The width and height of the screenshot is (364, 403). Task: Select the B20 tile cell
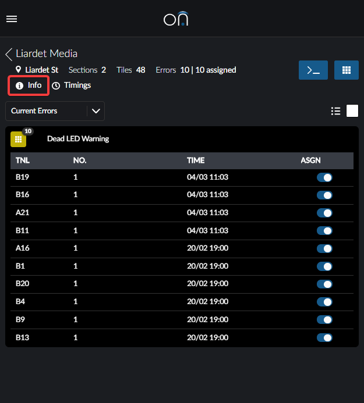click(22, 283)
